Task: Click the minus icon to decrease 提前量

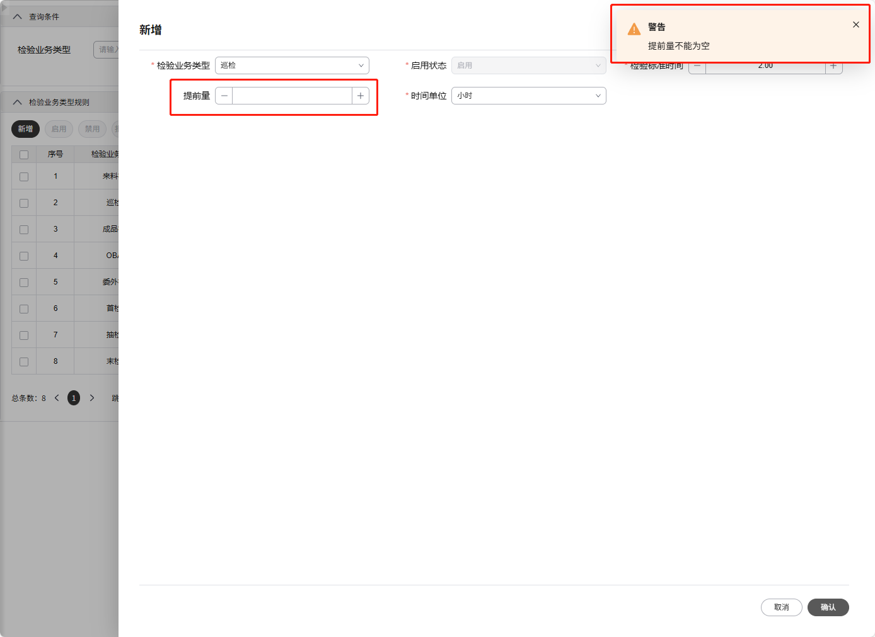Action: pyautogui.click(x=224, y=95)
